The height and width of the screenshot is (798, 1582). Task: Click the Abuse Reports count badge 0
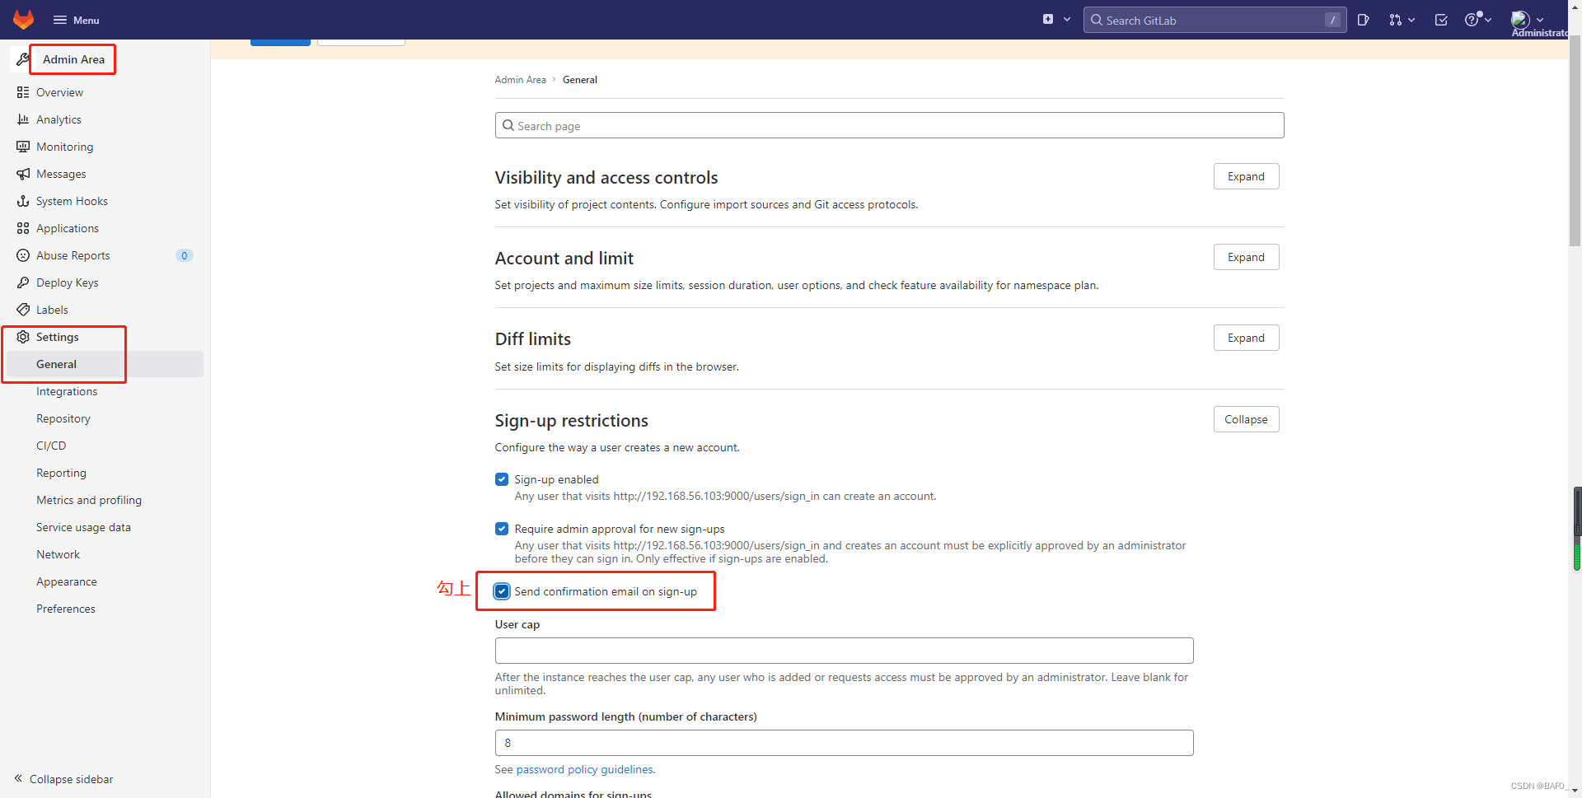(x=185, y=255)
